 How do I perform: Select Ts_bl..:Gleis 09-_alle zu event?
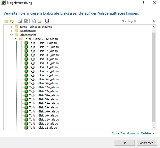[43, 107]
